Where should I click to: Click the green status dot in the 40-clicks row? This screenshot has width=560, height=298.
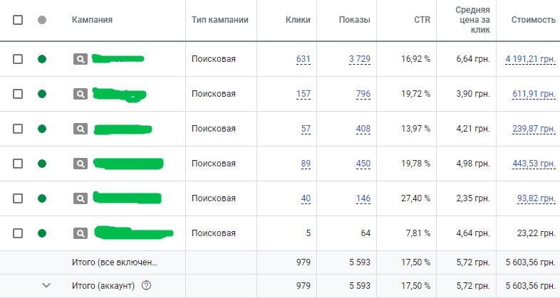coord(42,198)
